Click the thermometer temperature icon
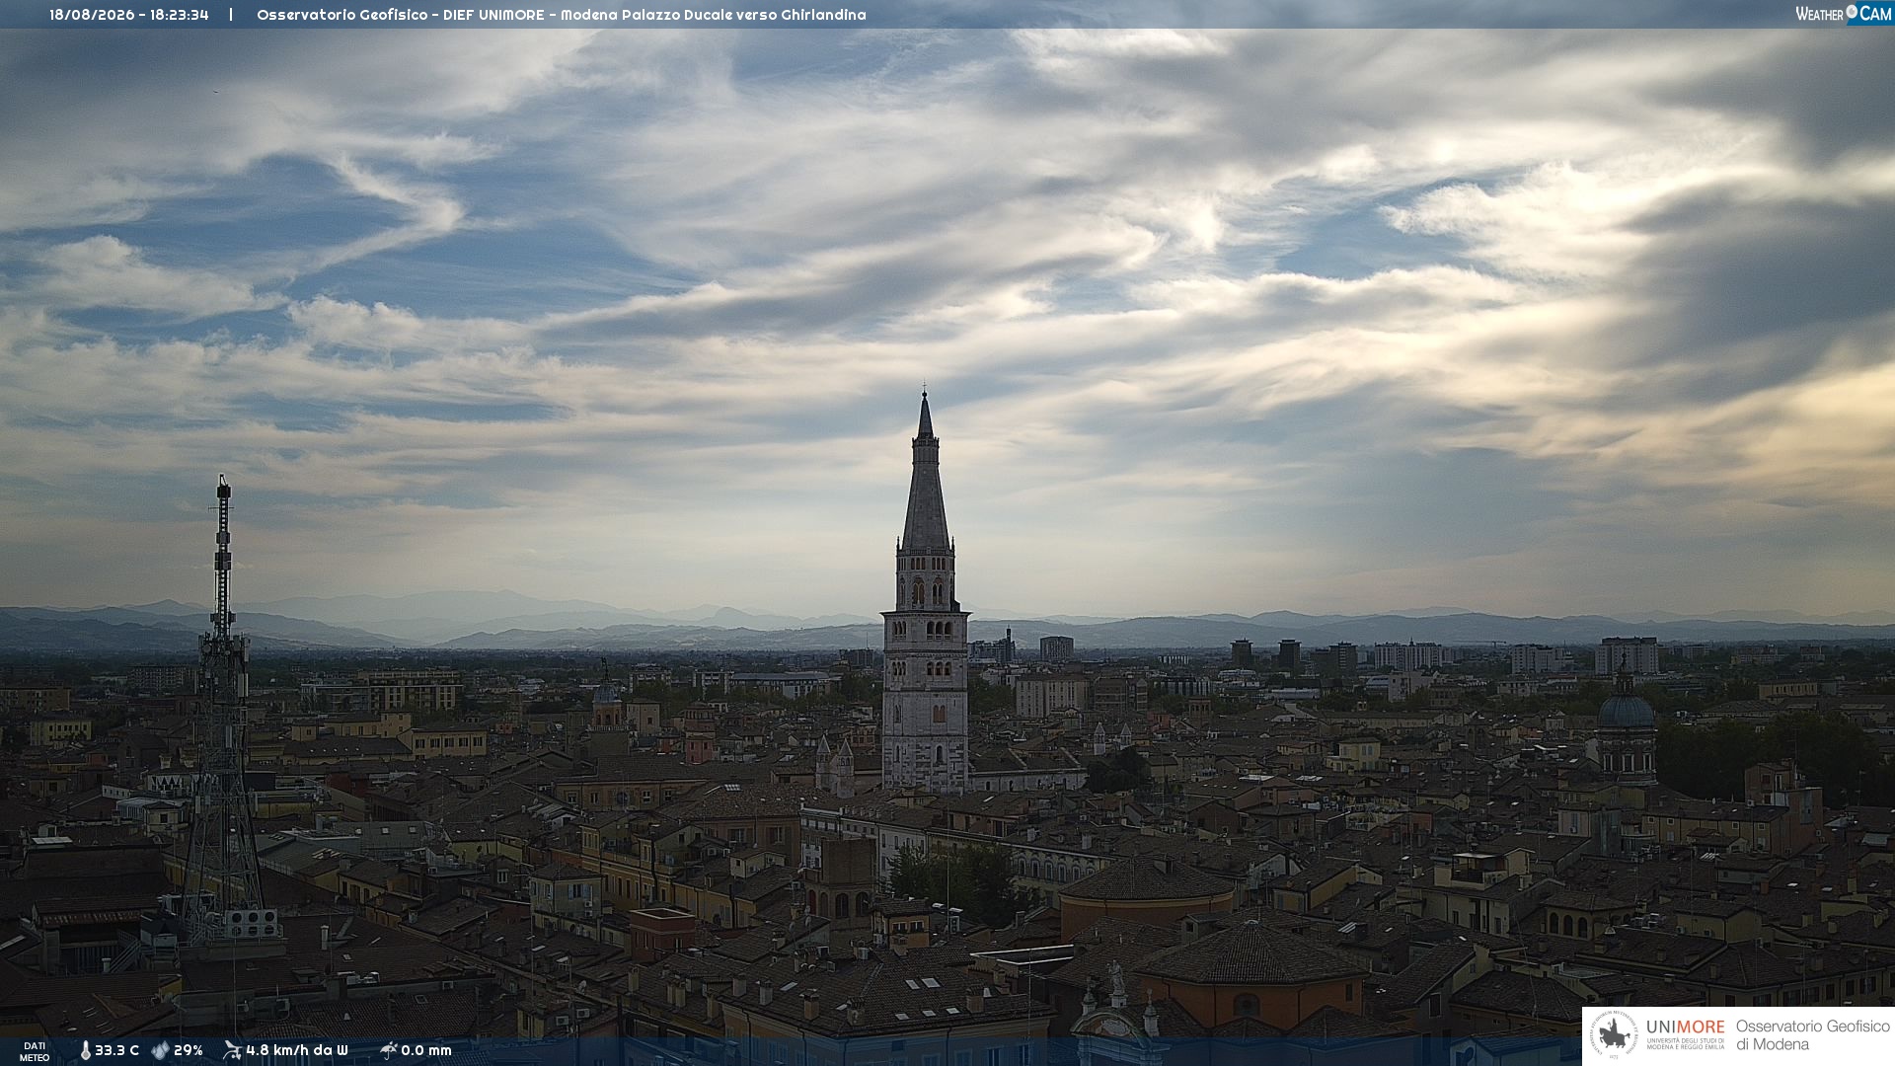The width and height of the screenshot is (1895, 1066). click(x=85, y=1050)
